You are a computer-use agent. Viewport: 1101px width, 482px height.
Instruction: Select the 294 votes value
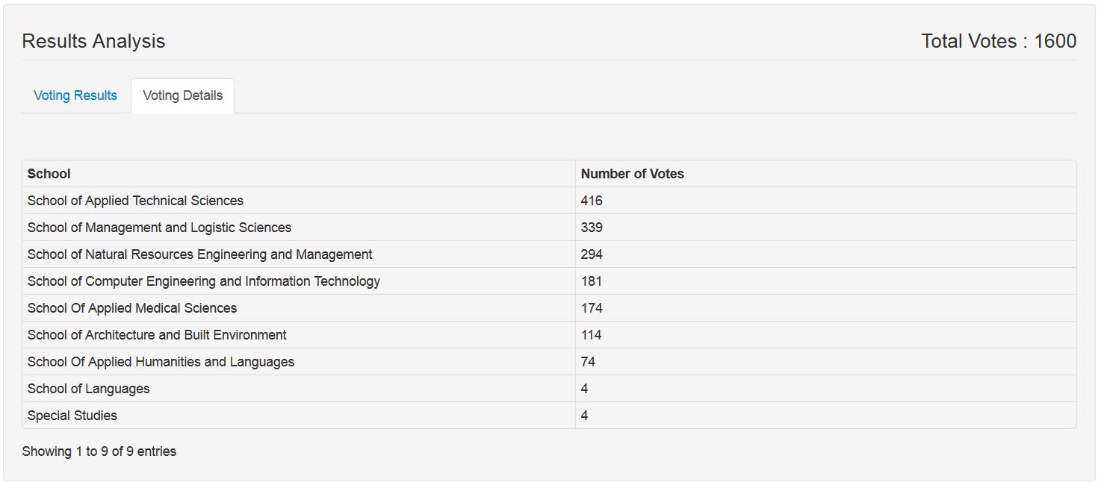[x=592, y=254]
